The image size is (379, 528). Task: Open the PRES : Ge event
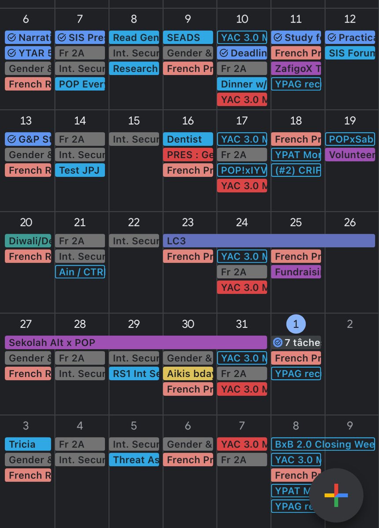tap(188, 154)
